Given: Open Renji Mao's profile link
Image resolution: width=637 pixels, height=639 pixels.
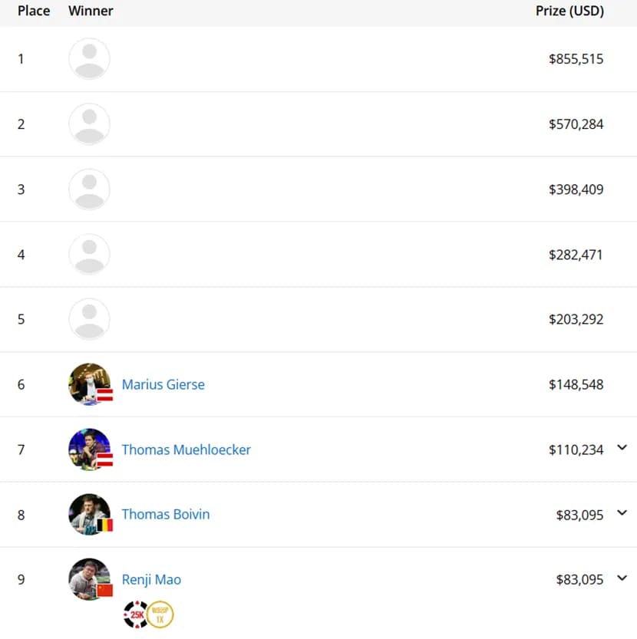Looking at the screenshot, I should coord(151,579).
